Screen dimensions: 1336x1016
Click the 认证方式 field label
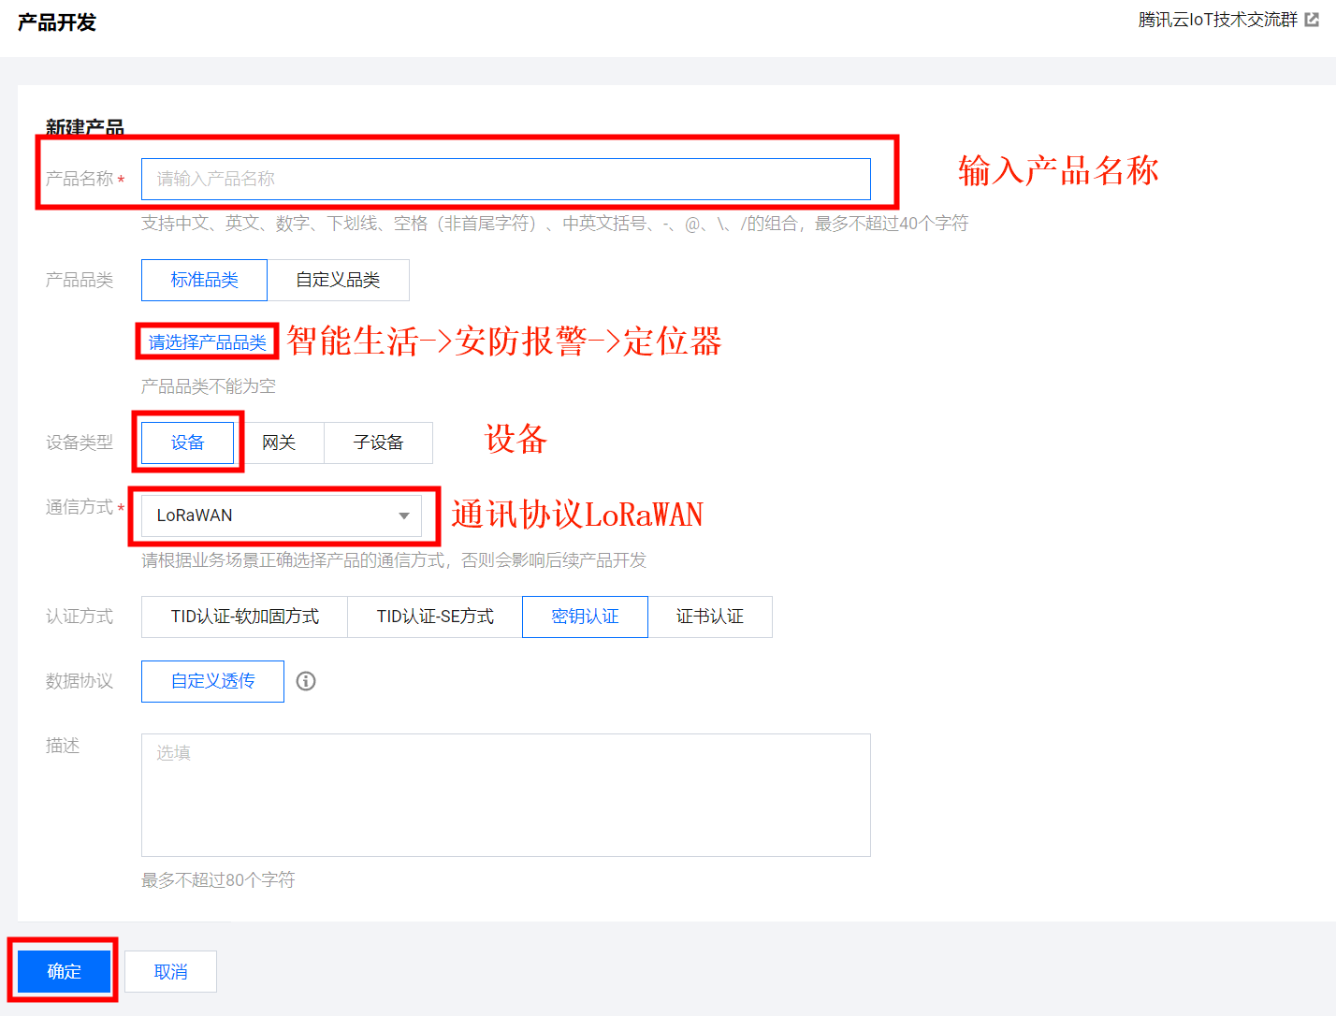80,617
